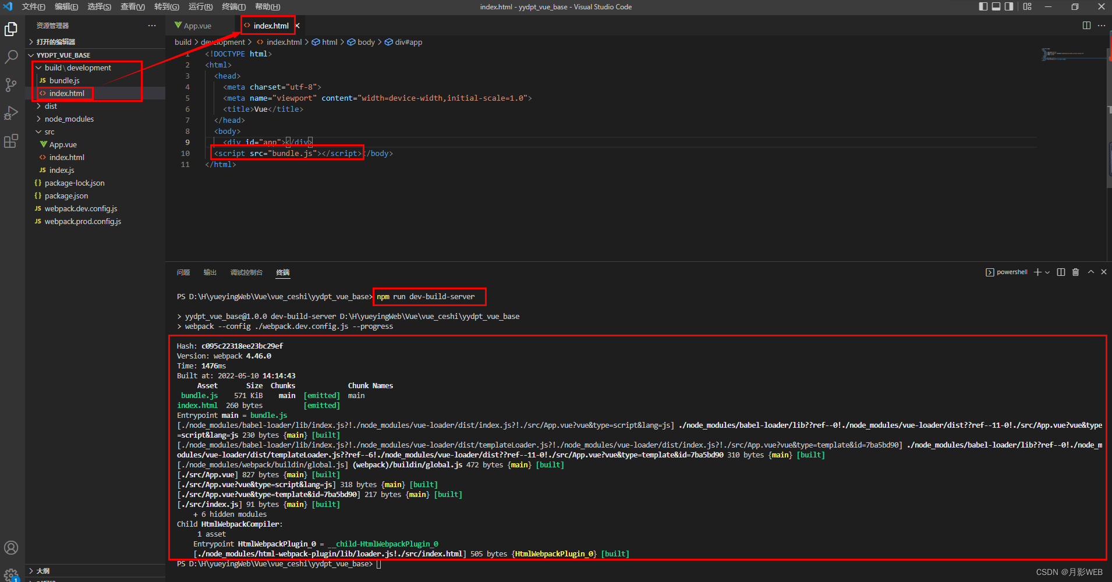Open index.js in the src folder
The height and width of the screenshot is (582, 1112).
pos(95,170)
